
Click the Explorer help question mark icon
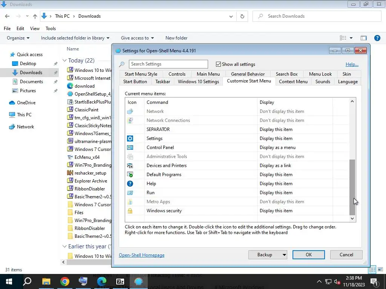tap(377, 38)
